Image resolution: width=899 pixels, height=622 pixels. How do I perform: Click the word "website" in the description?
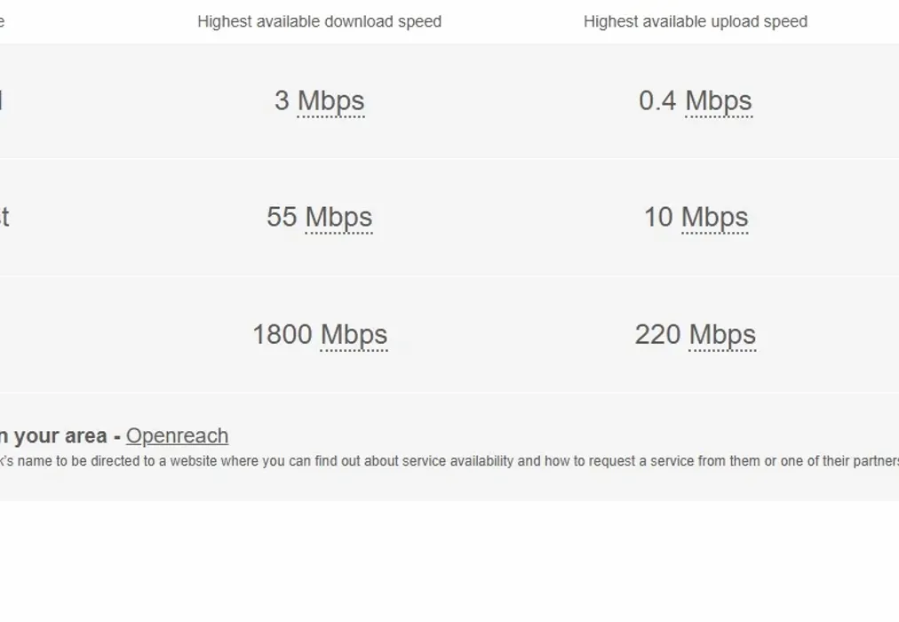pos(194,461)
